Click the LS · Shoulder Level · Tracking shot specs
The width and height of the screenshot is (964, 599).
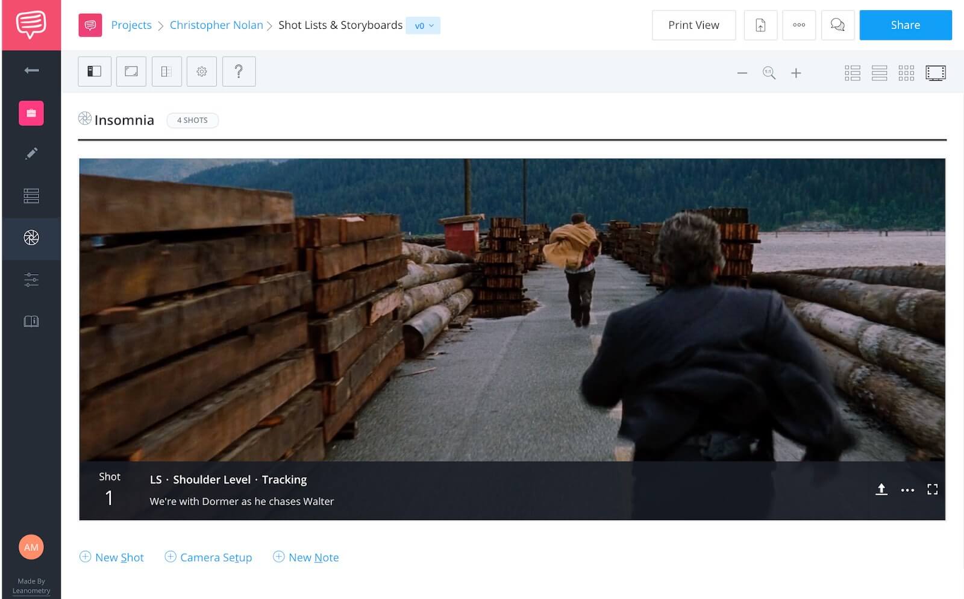tap(228, 480)
